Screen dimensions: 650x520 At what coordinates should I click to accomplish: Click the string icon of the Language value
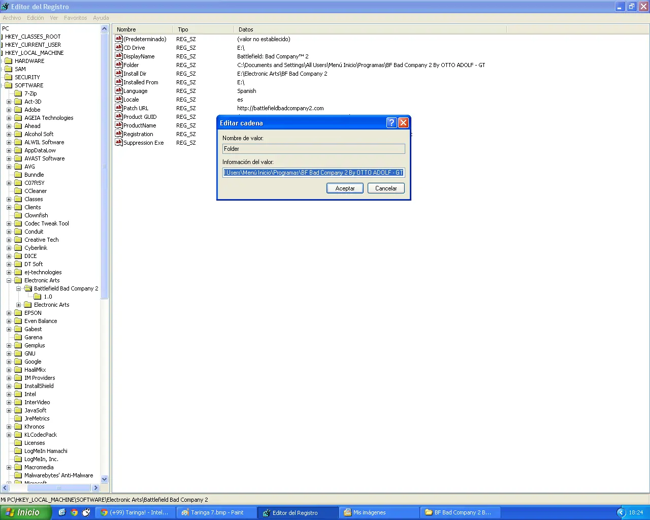coord(119,90)
